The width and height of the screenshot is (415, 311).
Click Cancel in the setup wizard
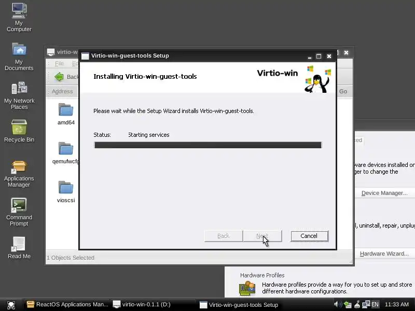tap(309, 236)
